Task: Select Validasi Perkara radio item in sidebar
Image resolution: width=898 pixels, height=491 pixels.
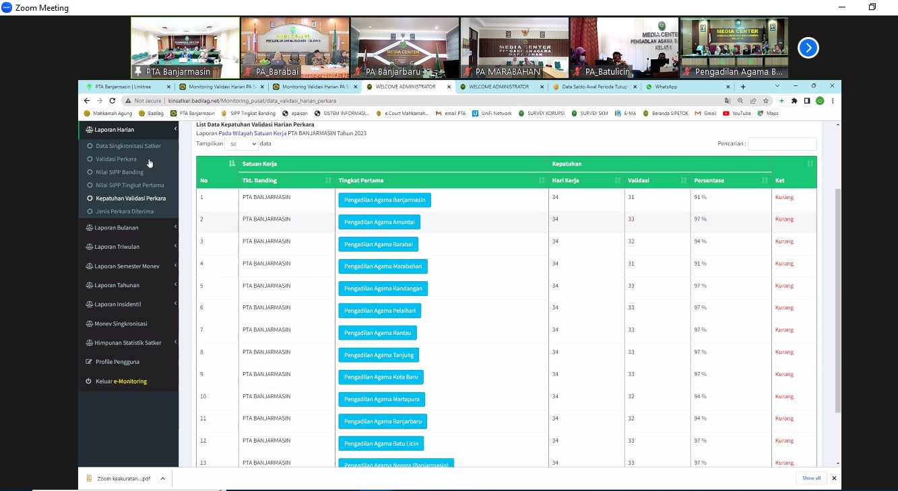Action: [x=116, y=159]
